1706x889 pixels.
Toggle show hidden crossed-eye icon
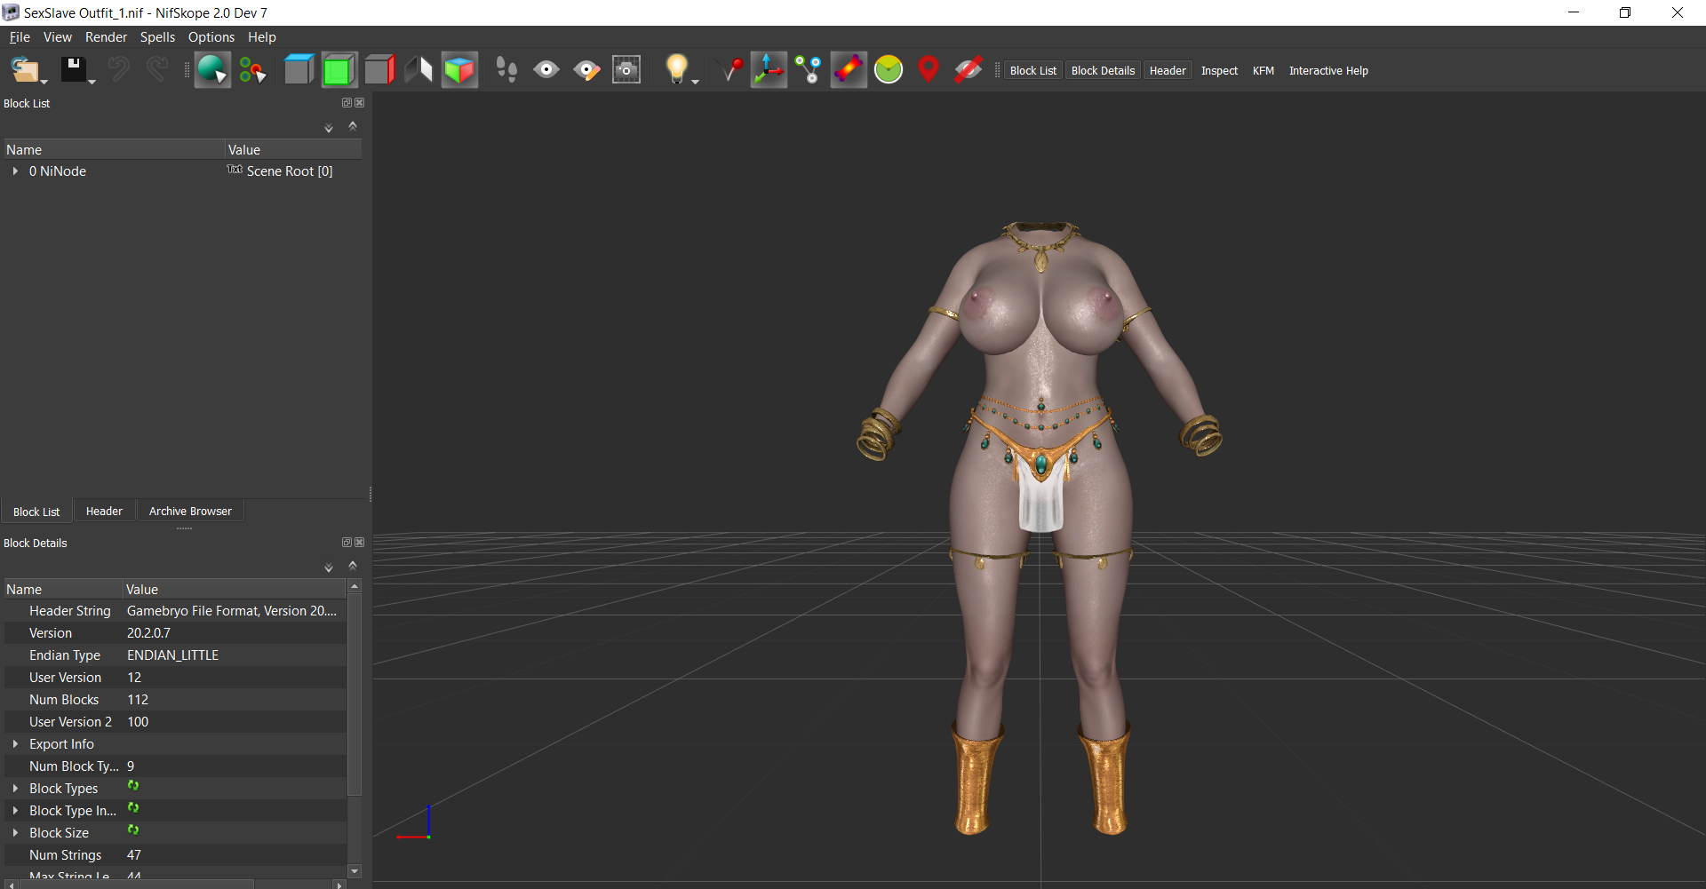pyautogui.click(x=969, y=70)
